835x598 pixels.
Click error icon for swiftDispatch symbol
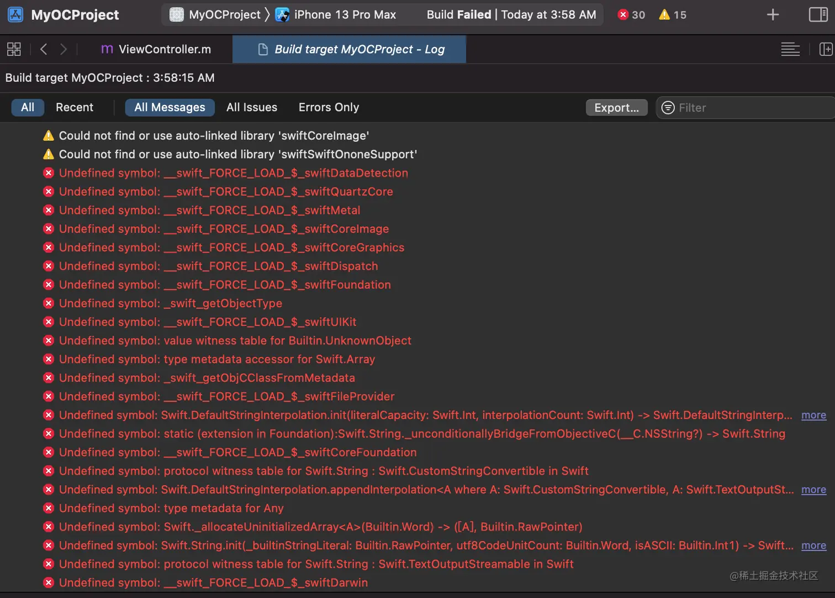[49, 266]
